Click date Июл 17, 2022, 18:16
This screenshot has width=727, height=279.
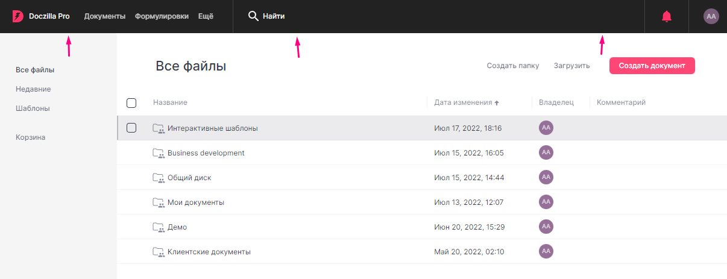pos(468,128)
